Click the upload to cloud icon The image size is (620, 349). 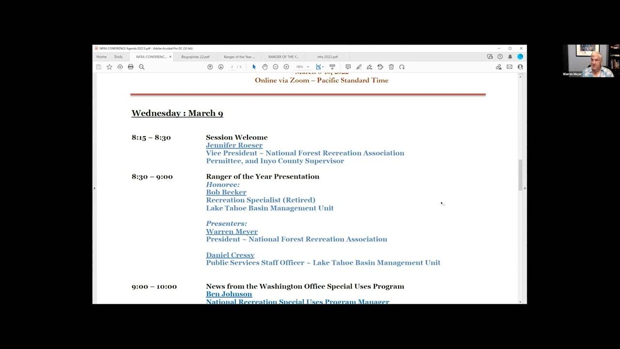120,67
